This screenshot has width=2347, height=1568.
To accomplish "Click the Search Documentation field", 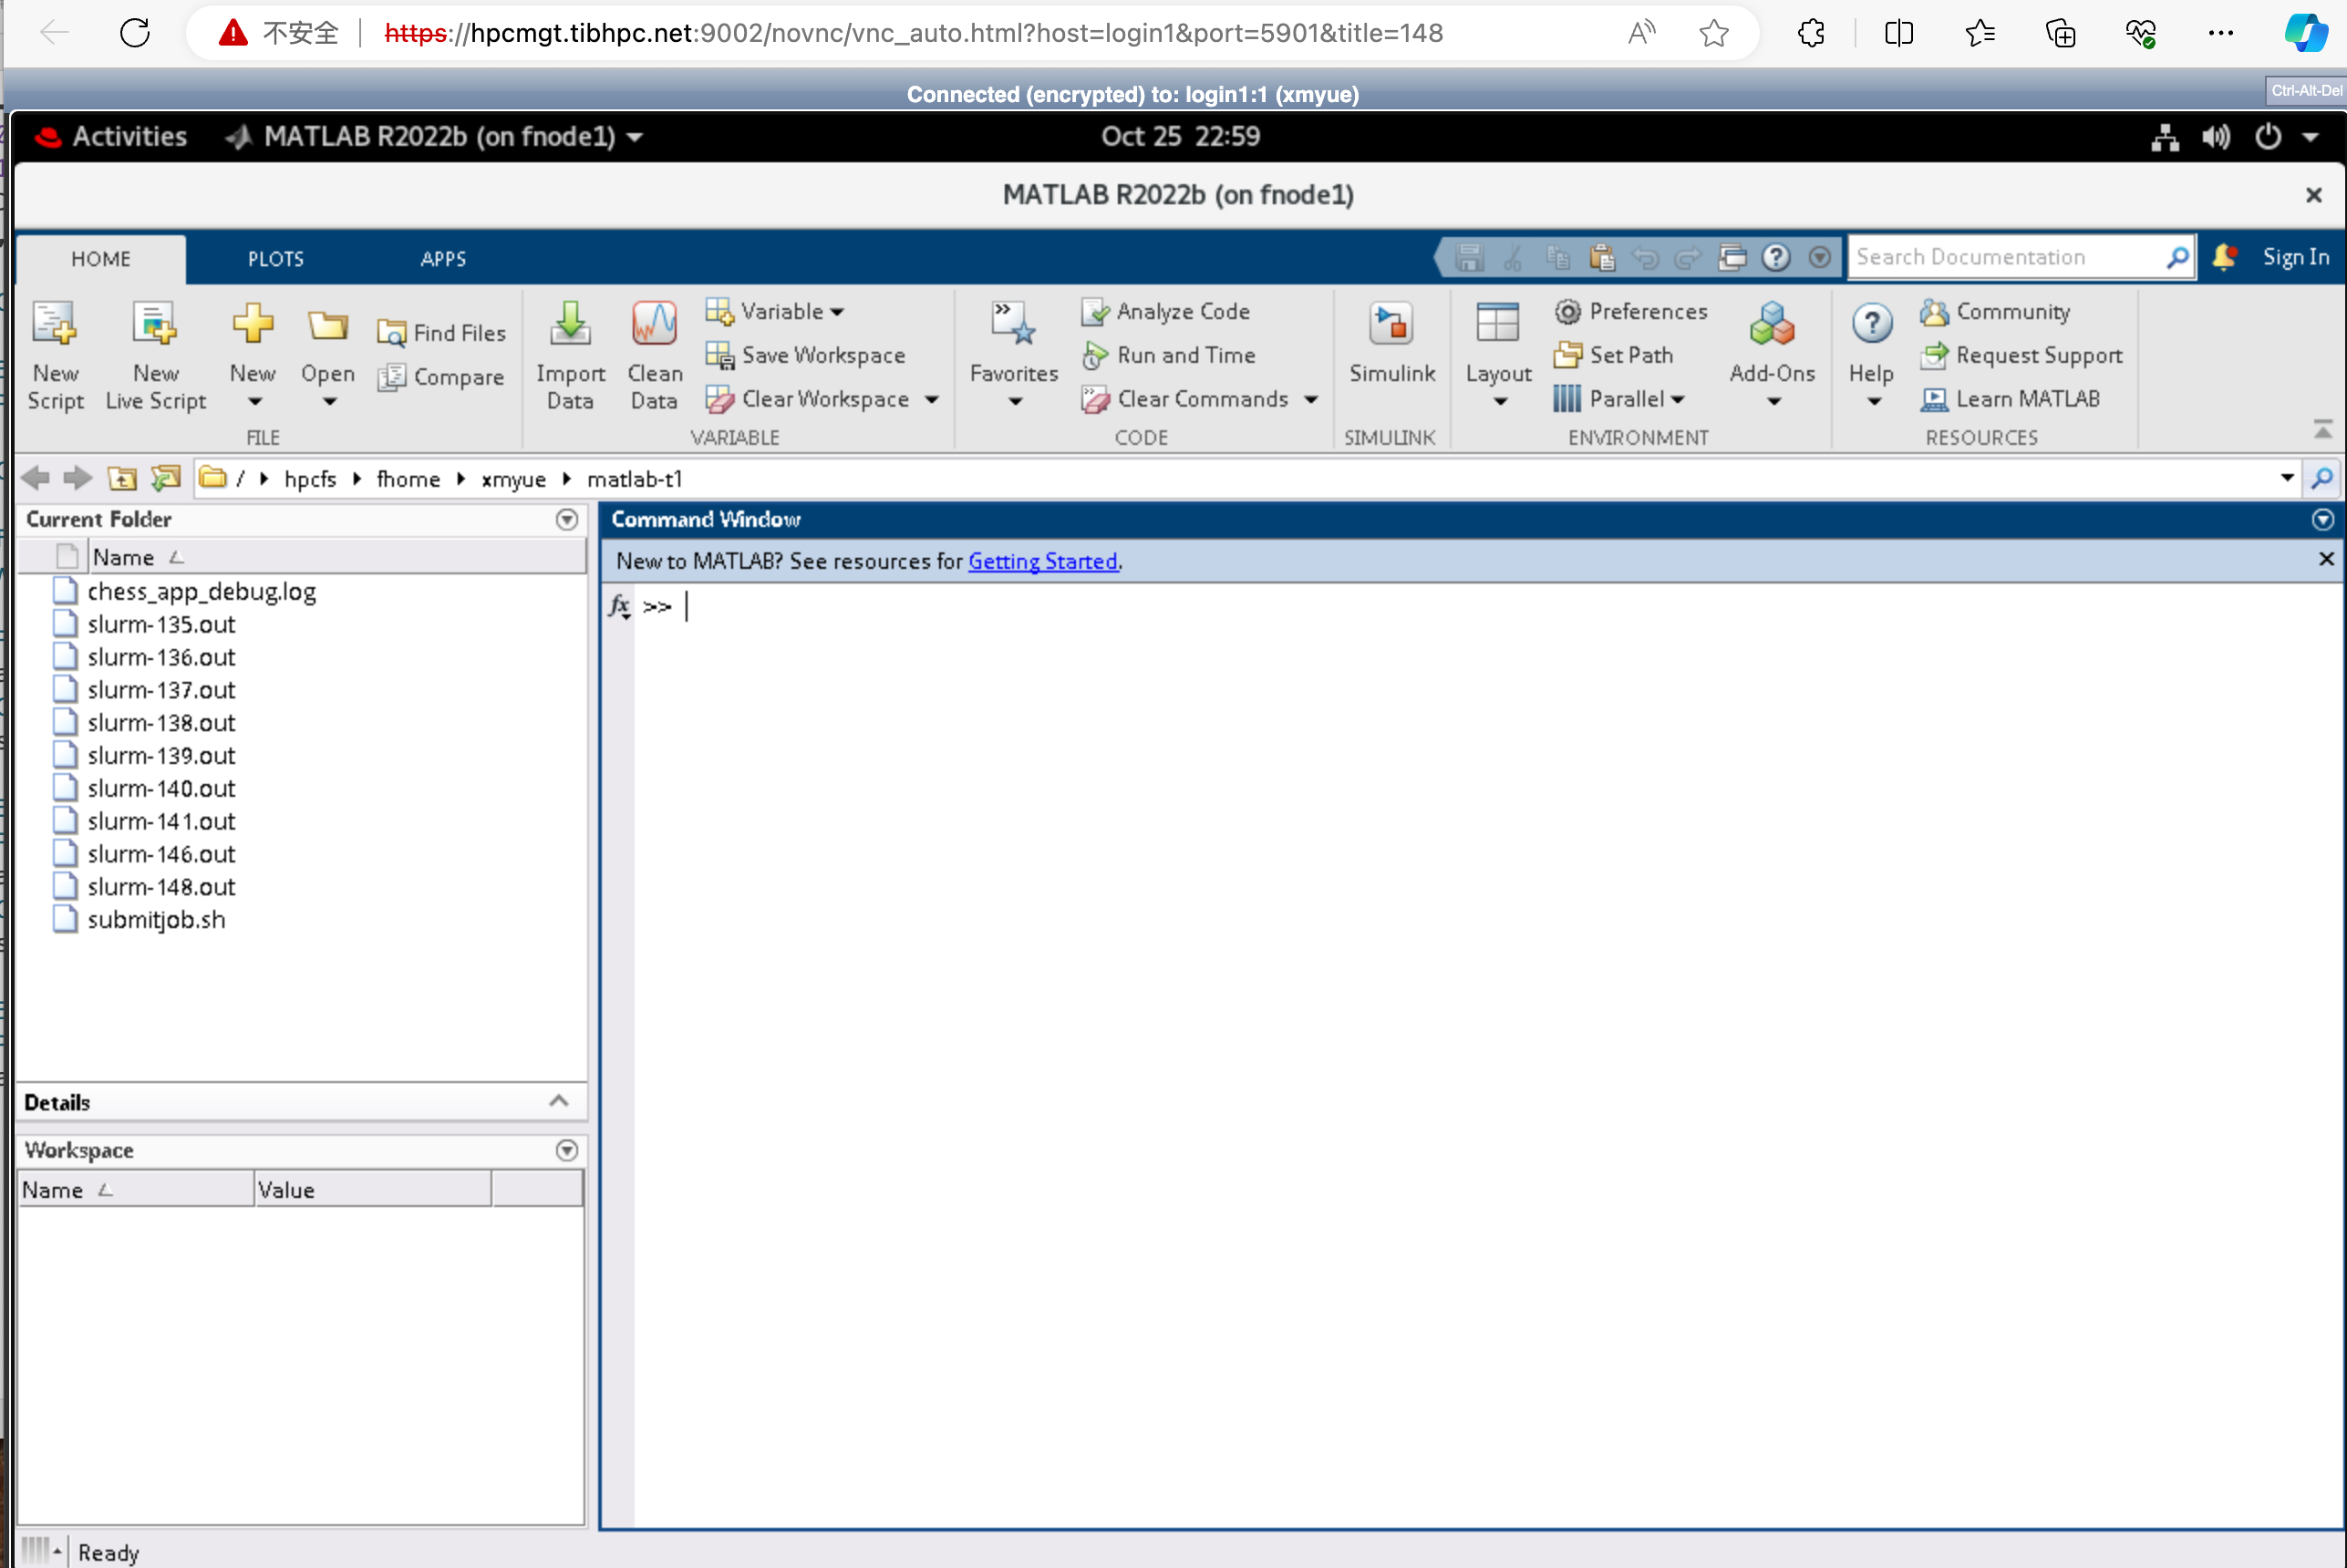I will [2008, 257].
